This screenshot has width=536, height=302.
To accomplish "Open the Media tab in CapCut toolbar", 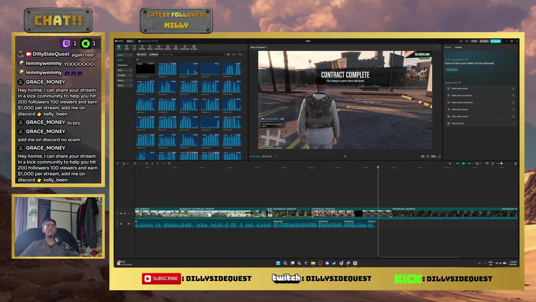I will [x=119, y=47].
